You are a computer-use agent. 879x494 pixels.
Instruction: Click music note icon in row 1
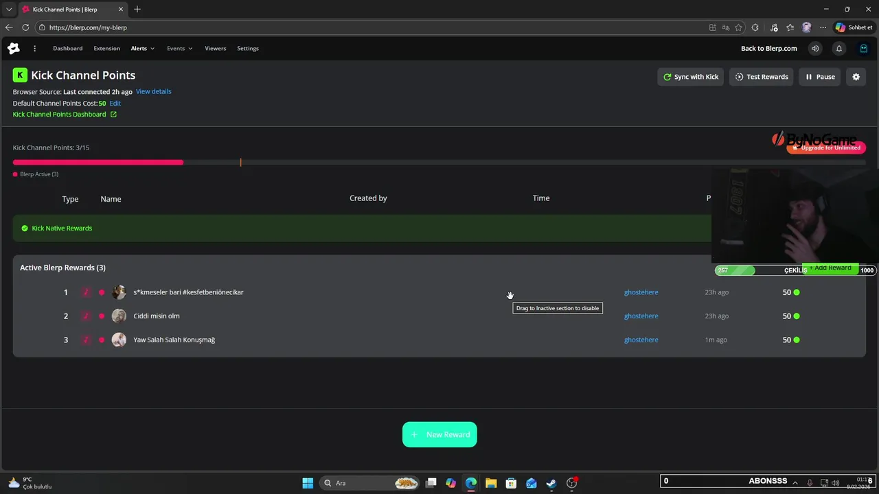click(x=86, y=292)
